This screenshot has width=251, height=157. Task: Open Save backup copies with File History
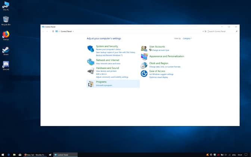(x=115, y=52)
